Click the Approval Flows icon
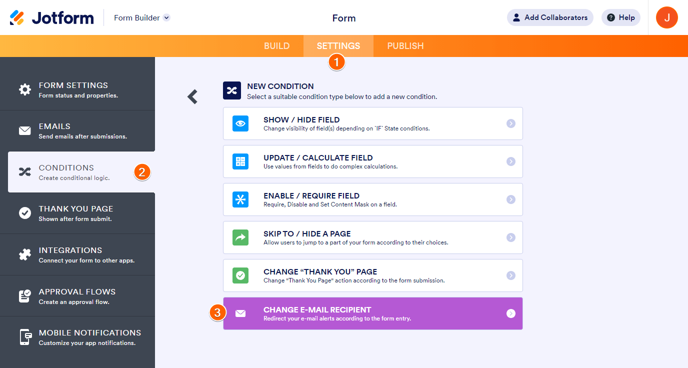This screenshot has height=368, width=688. click(24, 296)
